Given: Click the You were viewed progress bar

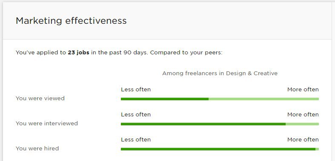Looking at the screenshot, I should (x=220, y=99).
